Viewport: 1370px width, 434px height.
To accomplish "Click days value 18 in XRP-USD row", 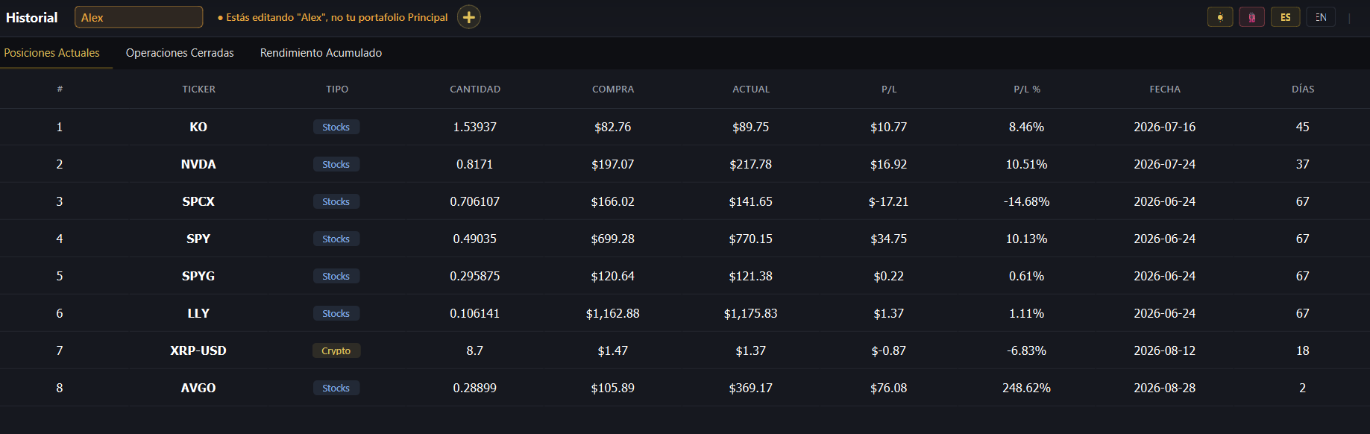I will (1303, 350).
